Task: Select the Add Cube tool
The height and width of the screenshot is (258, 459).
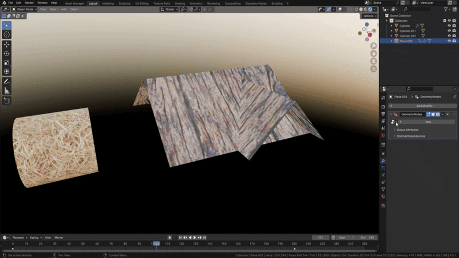Action: point(7,101)
